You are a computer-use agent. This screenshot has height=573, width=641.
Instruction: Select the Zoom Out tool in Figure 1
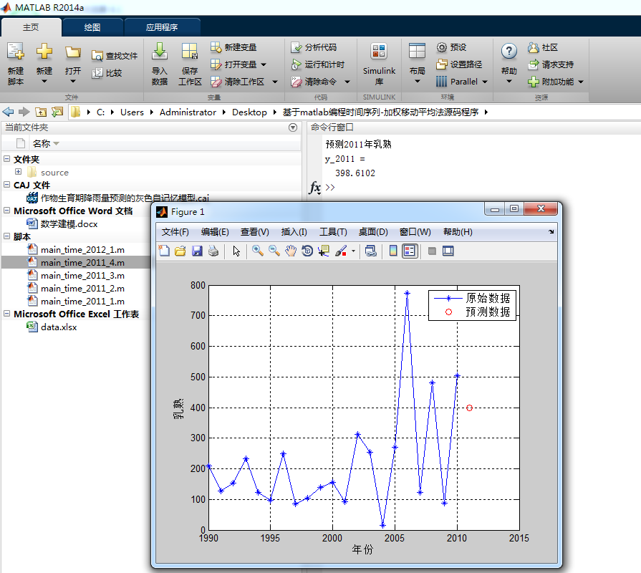[x=274, y=251]
